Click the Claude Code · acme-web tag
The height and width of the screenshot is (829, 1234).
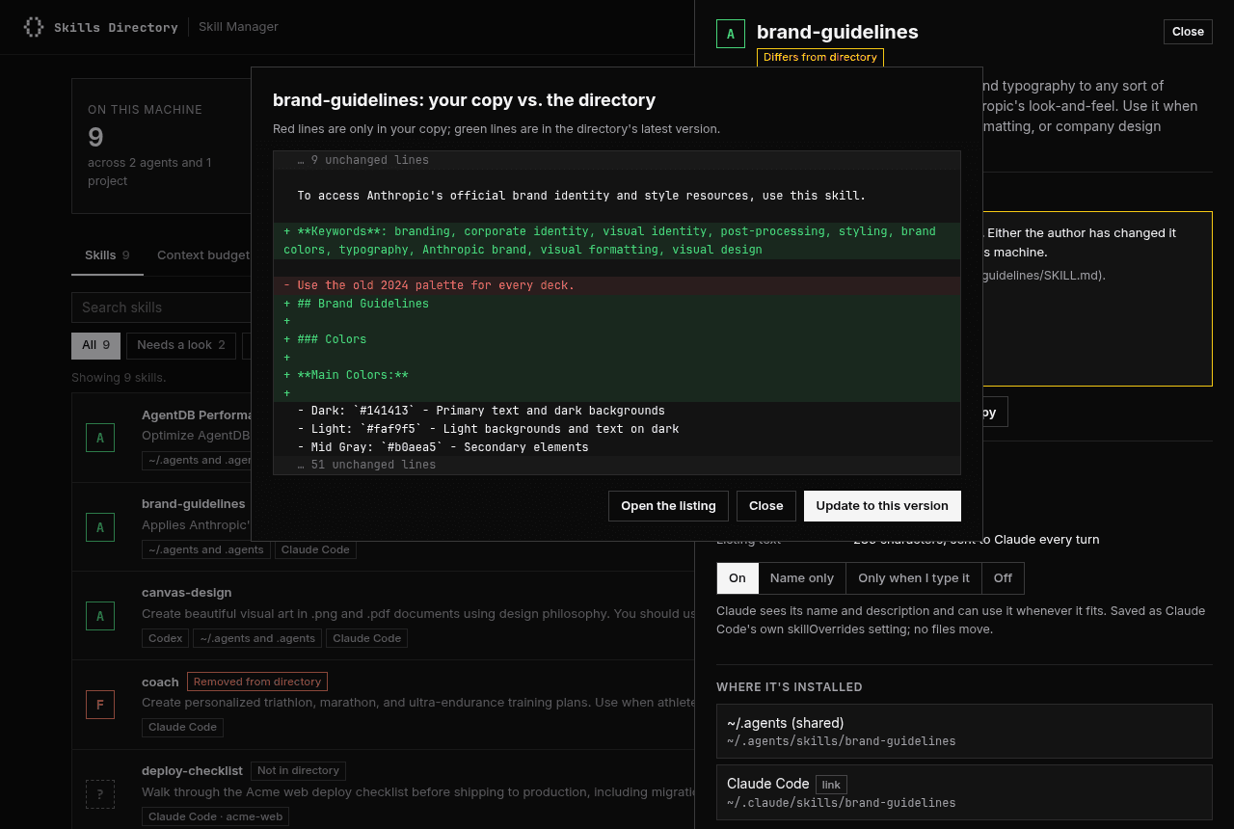[215, 816]
